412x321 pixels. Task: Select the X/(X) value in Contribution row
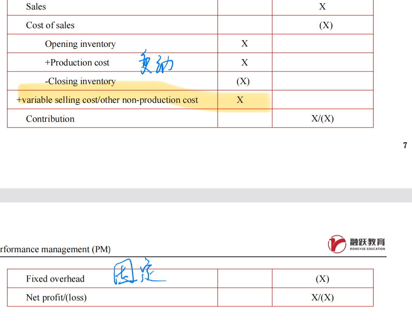click(322, 119)
